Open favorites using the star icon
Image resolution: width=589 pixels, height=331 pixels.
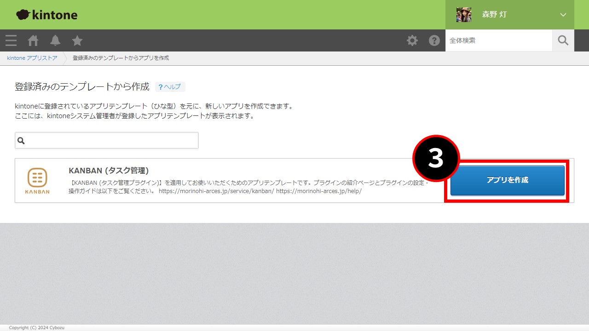[77, 40]
